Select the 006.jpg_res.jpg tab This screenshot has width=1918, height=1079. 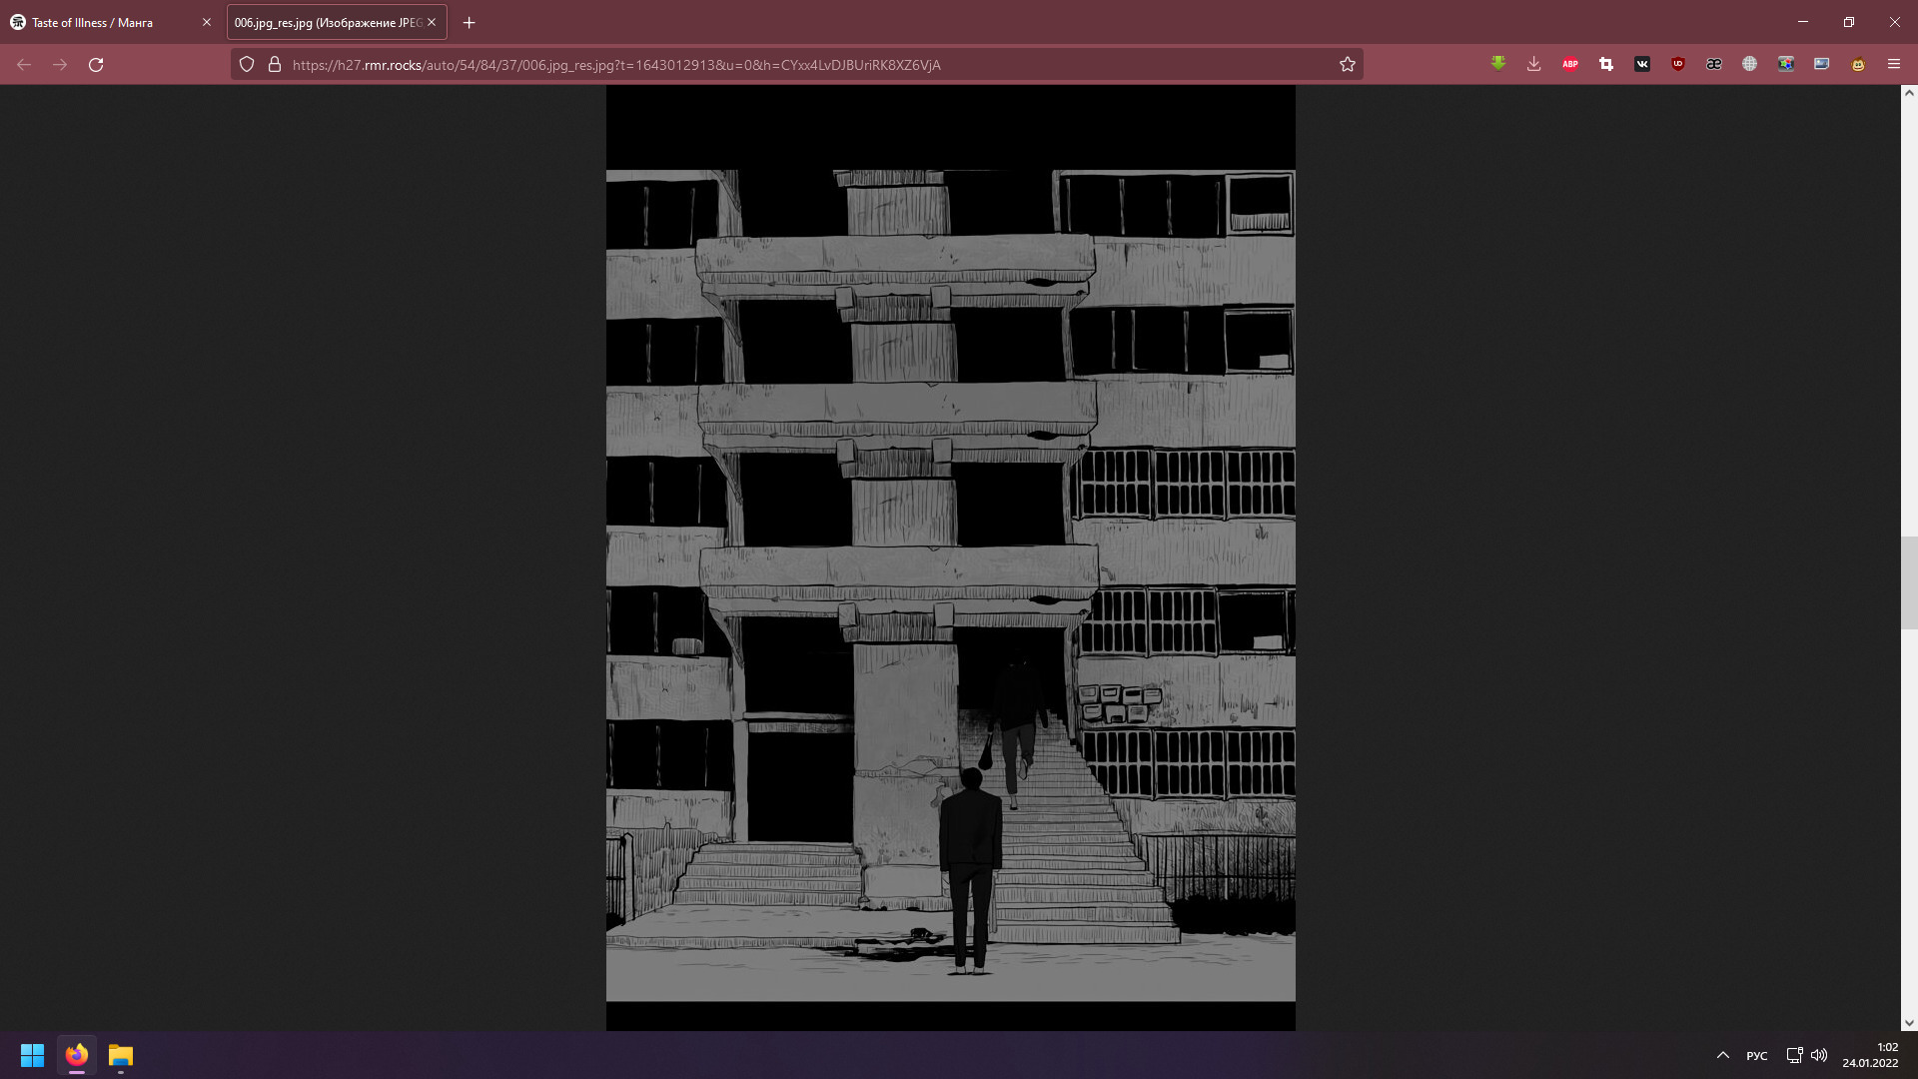tap(328, 22)
